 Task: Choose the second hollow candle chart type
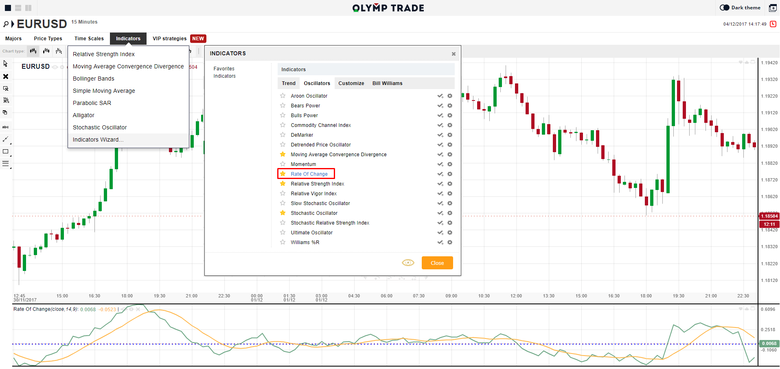[46, 51]
